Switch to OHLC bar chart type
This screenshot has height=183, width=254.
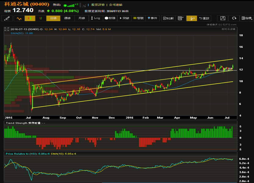click(x=41, y=18)
